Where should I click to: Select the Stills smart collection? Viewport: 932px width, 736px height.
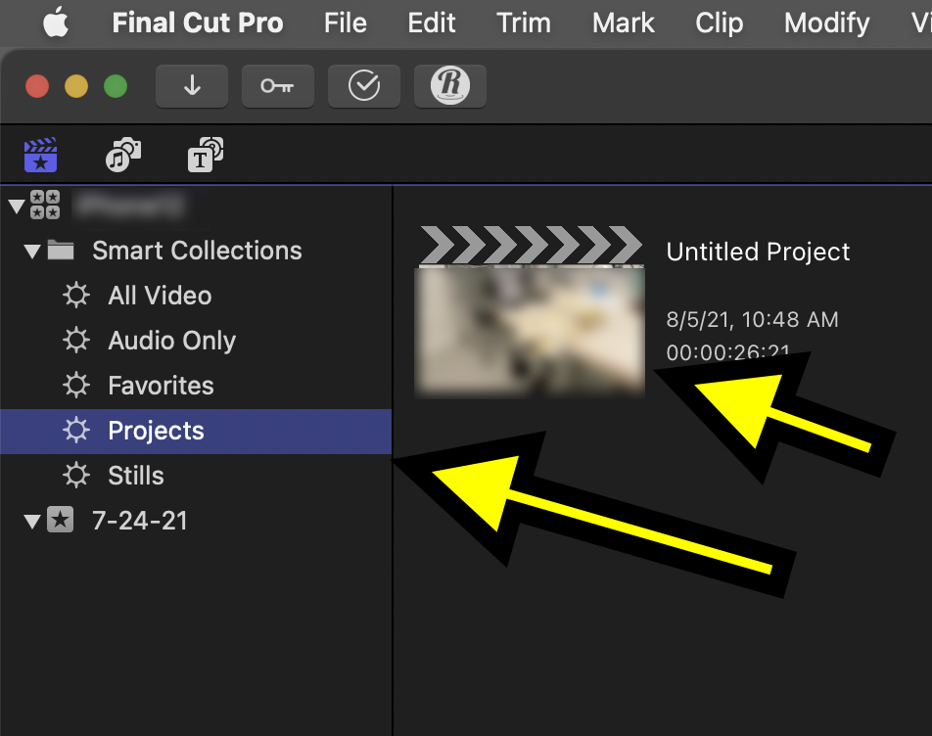(196, 476)
